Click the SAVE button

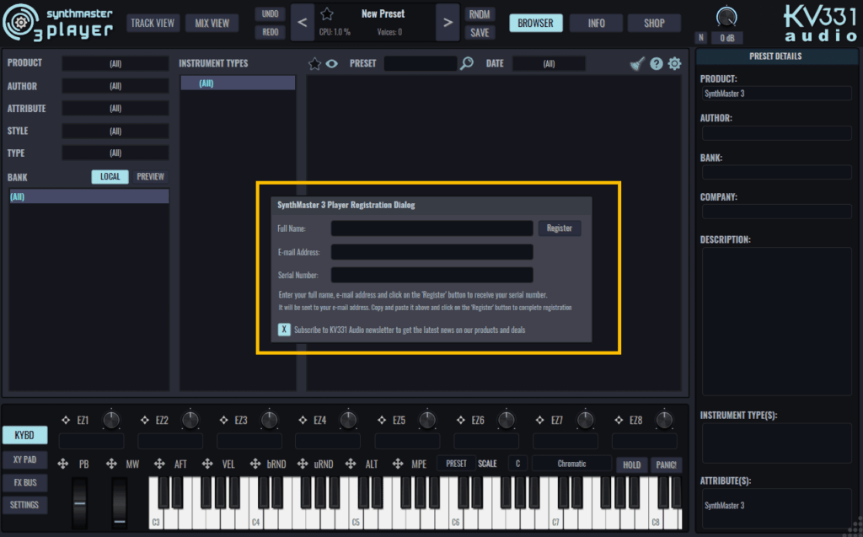[480, 33]
